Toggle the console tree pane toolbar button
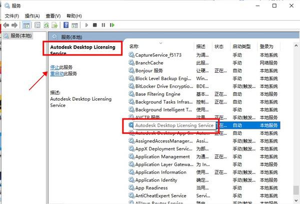 click(25, 25)
